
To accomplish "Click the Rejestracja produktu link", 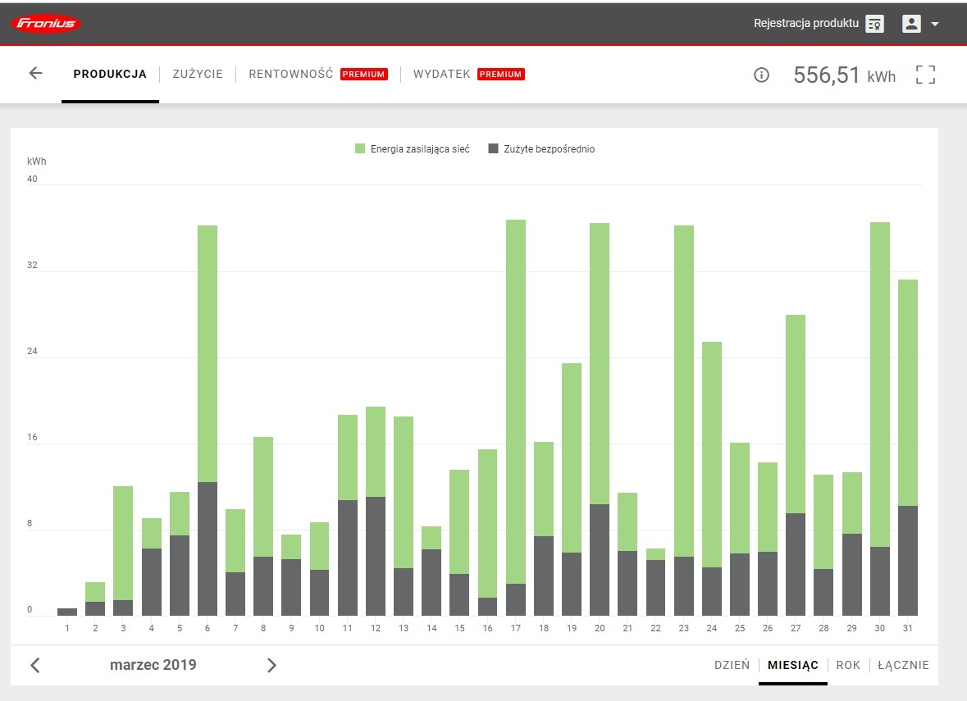I will tap(806, 24).
